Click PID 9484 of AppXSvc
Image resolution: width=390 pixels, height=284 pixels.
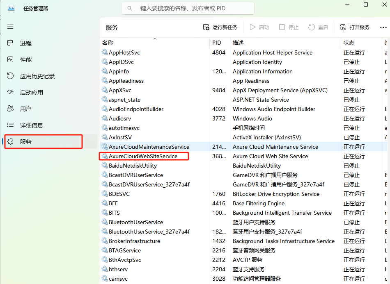click(x=219, y=90)
